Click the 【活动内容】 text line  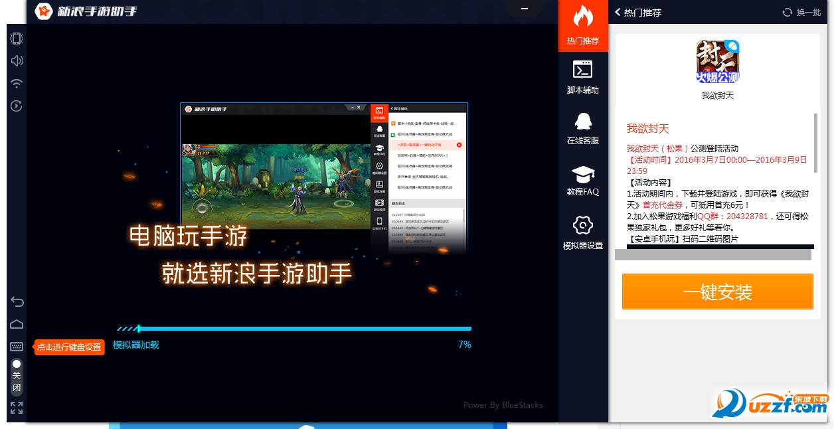tap(649, 183)
